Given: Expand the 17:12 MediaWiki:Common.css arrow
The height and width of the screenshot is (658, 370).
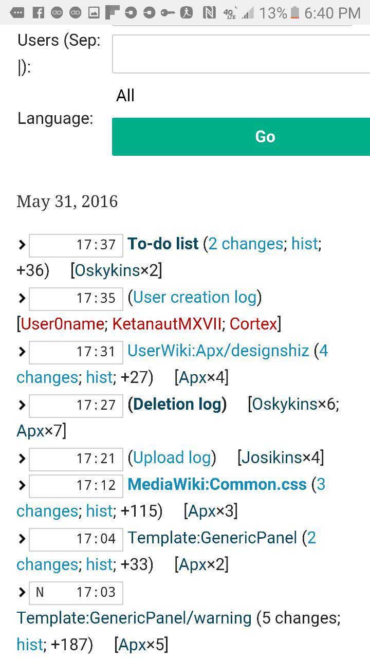Looking at the screenshot, I should (x=22, y=485).
